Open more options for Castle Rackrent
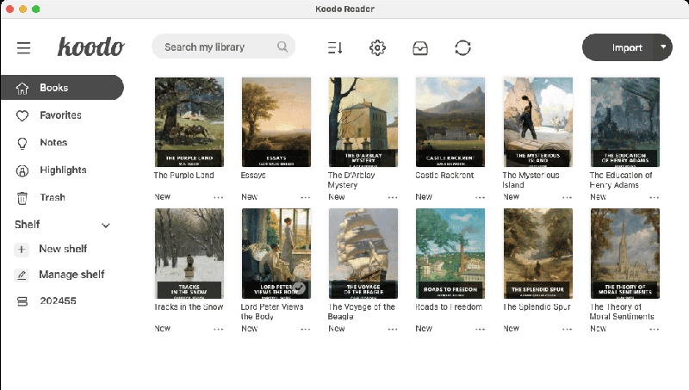This screenshot has height=390, width=689. pos(480,198)
